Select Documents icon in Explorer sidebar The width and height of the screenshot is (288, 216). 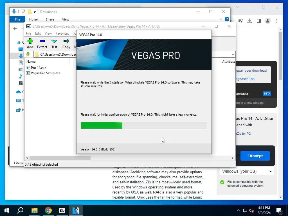tap(21, 63)
